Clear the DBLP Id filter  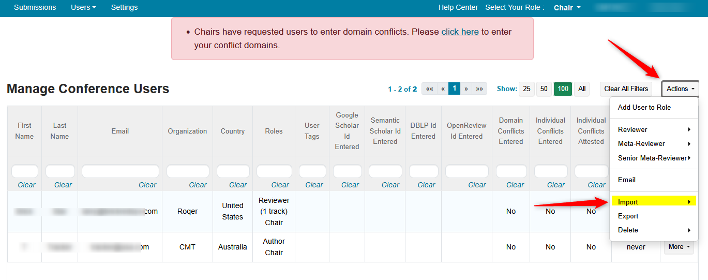[x=426, y=185]
